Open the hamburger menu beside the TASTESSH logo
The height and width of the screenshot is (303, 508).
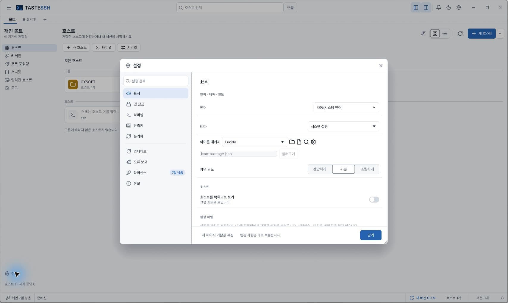[9, 7]
